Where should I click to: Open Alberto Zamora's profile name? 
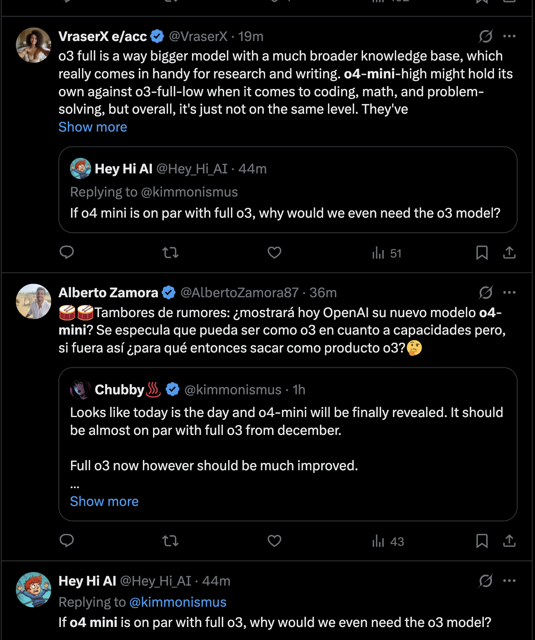[x=108, y=292]
